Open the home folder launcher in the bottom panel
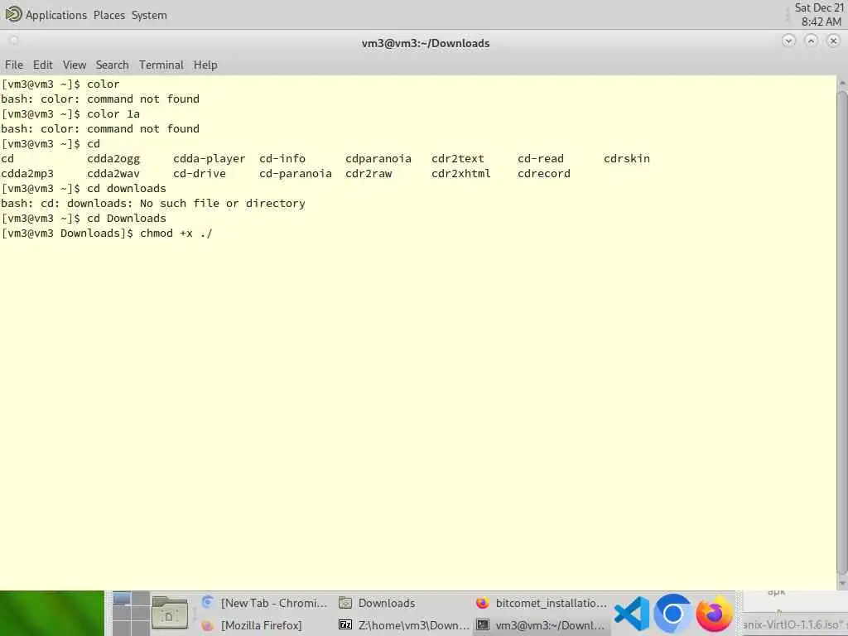The image size is (848, 636). click(x=169, y=614)
